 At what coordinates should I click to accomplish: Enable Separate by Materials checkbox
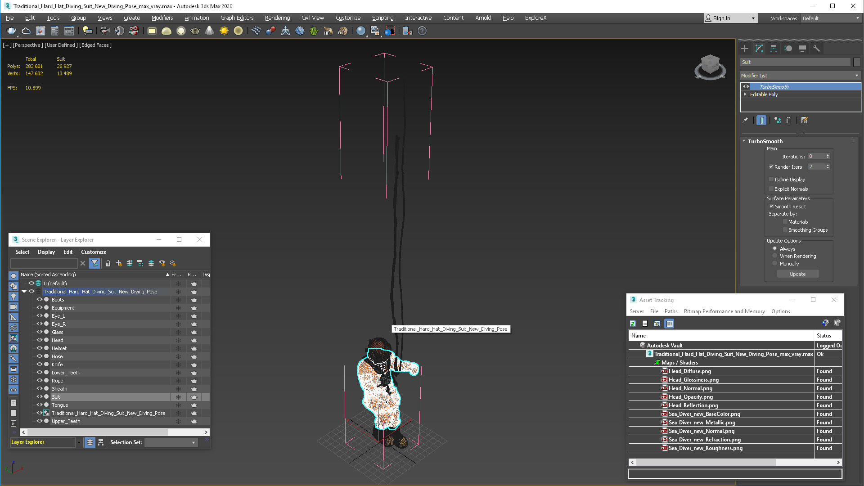785,221
